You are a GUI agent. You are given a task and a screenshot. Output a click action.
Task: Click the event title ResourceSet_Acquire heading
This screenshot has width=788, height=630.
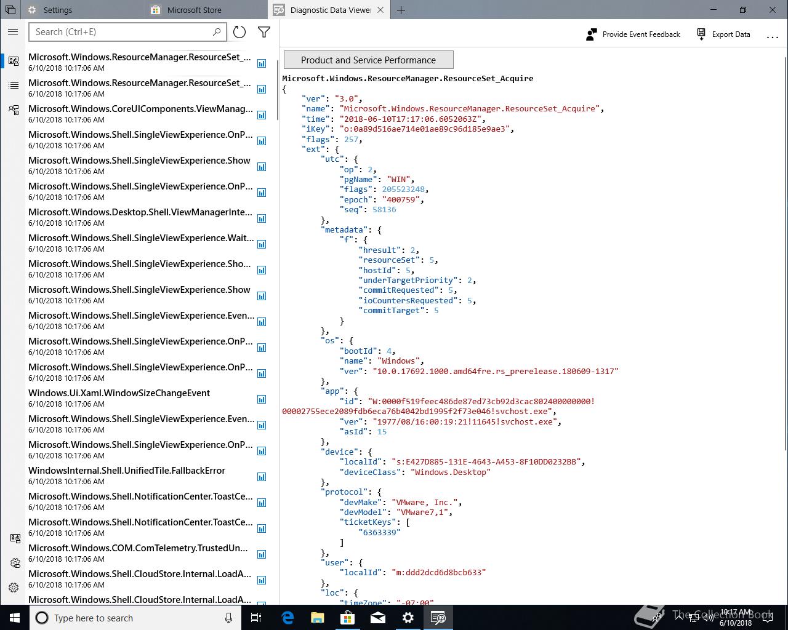[408, 78]
